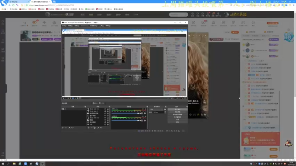Move scene up in OBS Scenes panel
Image resolution: width=296 pixels, height=166 pixels.
click(x=69, y=128)
